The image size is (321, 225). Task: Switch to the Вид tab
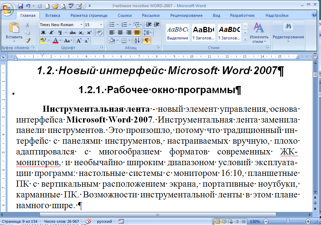coord(217,15)
